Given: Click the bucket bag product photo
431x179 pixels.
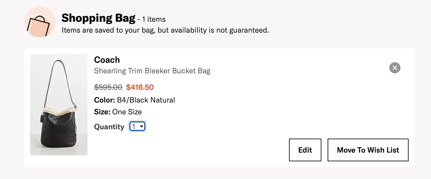Looking at the screenshot, I should 59,105.
